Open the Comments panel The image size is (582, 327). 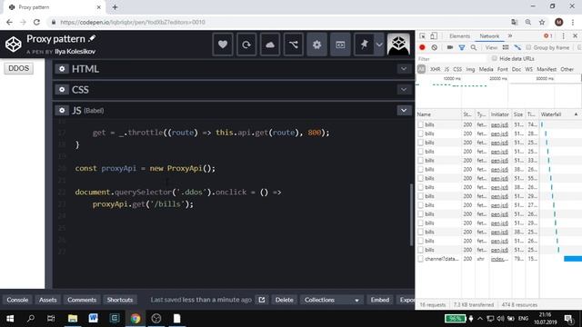click(x=82, y=300)
